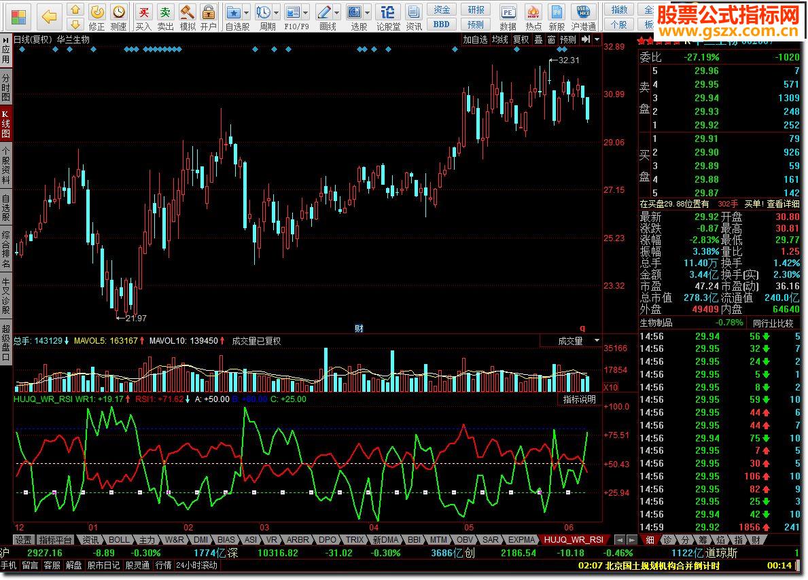Toggle 均线 moving average lines

[500, 39]
